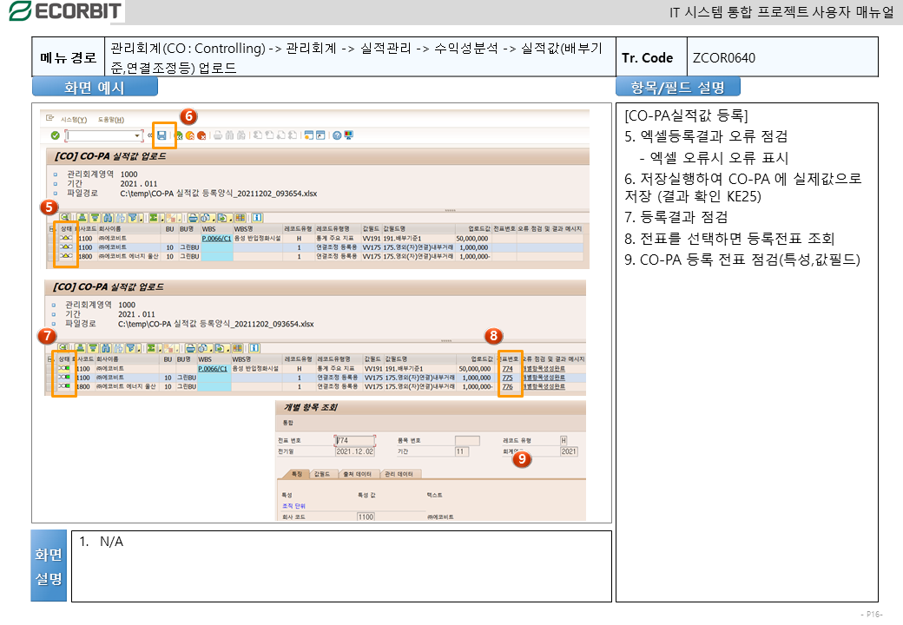The image size is (903, 625).
Task: Click the ZCOR0640 transaction code text
Action: pos(724,57)
